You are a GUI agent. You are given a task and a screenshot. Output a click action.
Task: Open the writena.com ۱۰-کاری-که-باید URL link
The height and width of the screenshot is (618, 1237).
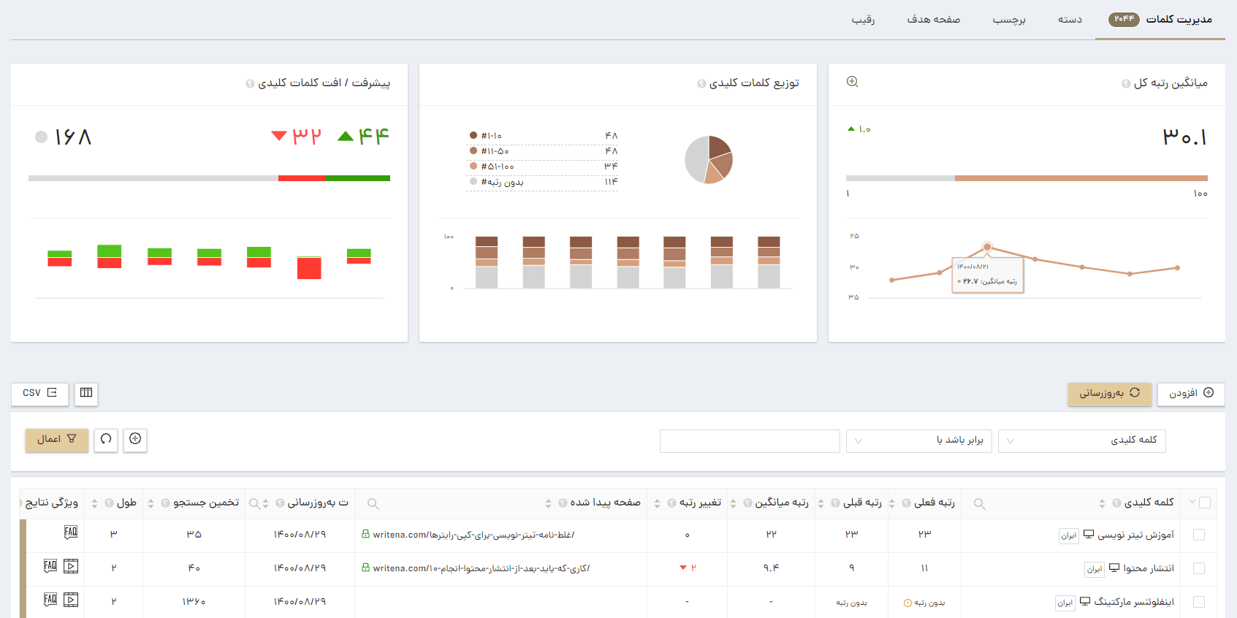click(481, 568)
